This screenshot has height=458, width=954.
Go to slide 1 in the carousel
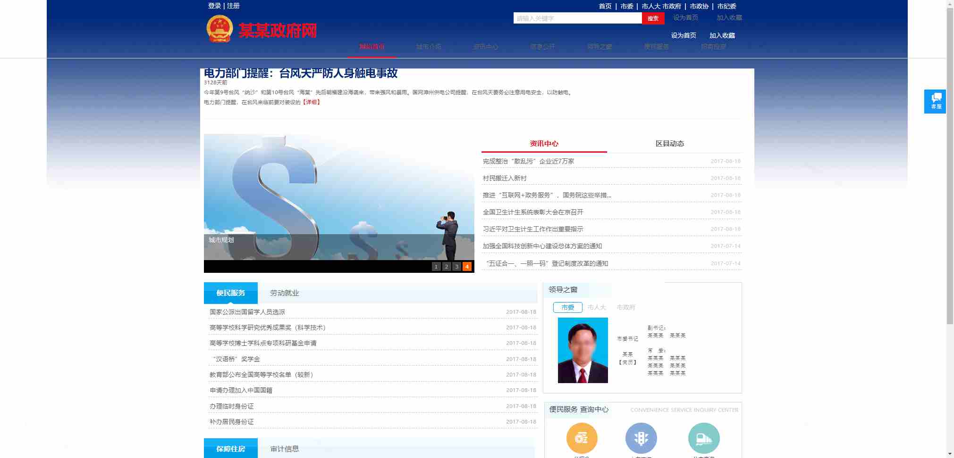coord(436,267)
